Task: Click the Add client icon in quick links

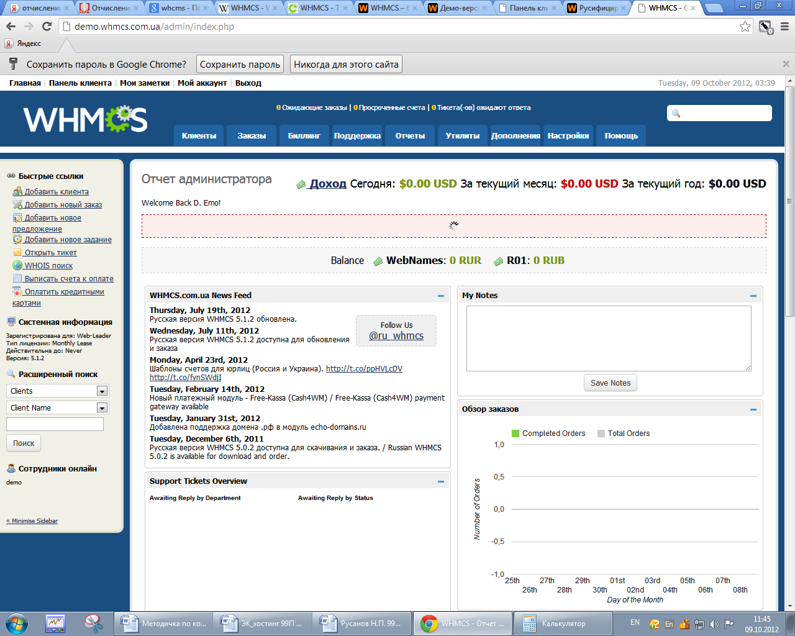Action: tap(17, 191)
